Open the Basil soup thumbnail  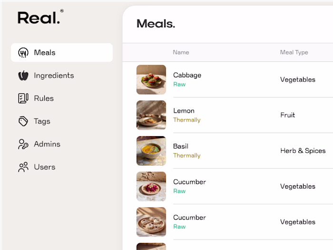pos(151,151)
